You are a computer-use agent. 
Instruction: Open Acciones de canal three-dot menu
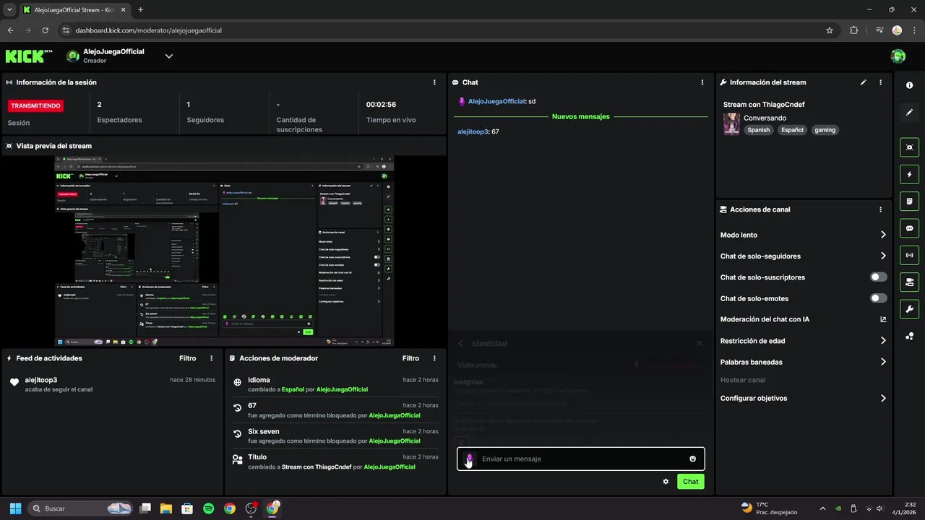tap(880, 209)
